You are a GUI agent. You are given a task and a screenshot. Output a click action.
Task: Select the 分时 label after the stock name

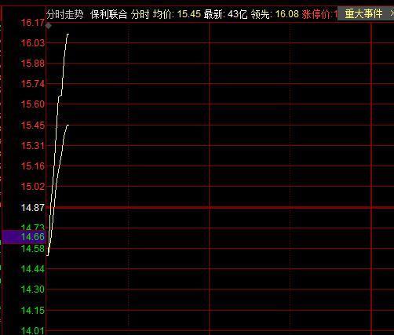(x=140, y=14)
